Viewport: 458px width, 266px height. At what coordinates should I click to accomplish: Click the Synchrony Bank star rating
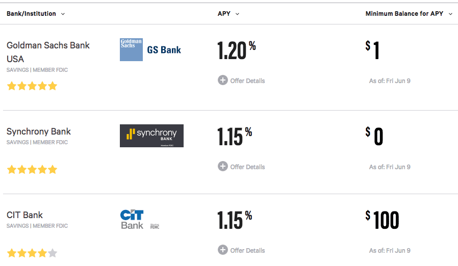pos(32,170)
